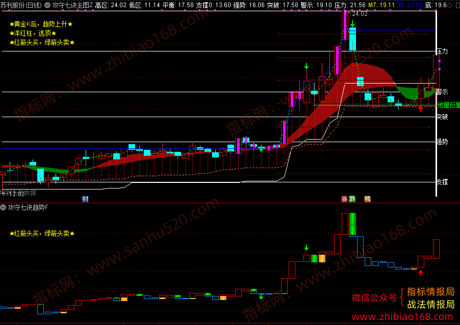Screen dimensions: 460x325
Task: Select the 攻守七诀主图Z indicator name
Action: [x=73, y=5]
